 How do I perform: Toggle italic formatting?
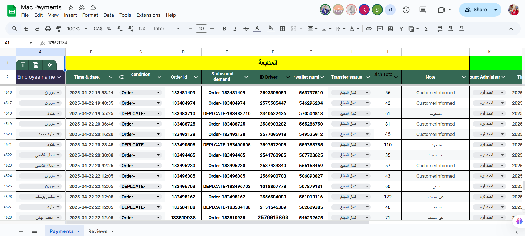[x=235, y=29]
